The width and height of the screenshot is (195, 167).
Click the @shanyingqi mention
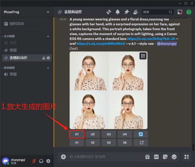click(x=167, y=44)
